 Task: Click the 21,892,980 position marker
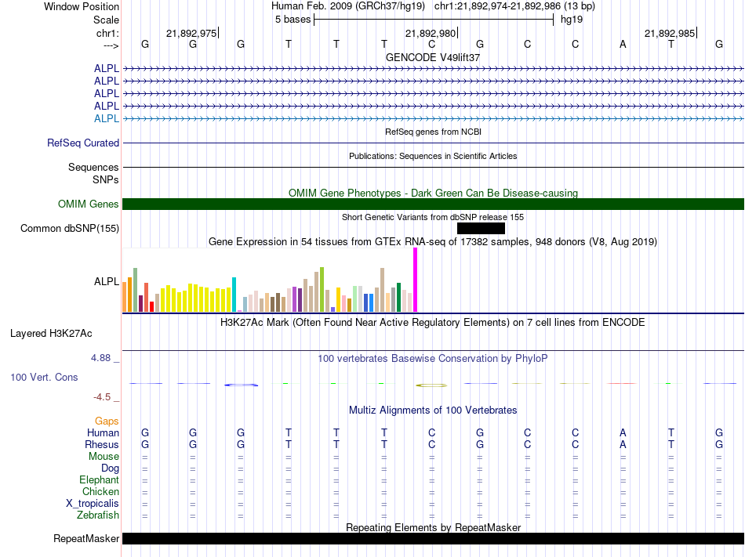(x=431, y=33)
